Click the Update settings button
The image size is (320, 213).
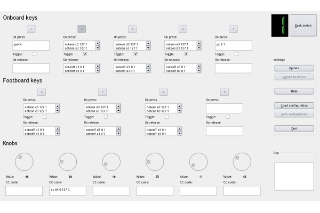[294, 68]
